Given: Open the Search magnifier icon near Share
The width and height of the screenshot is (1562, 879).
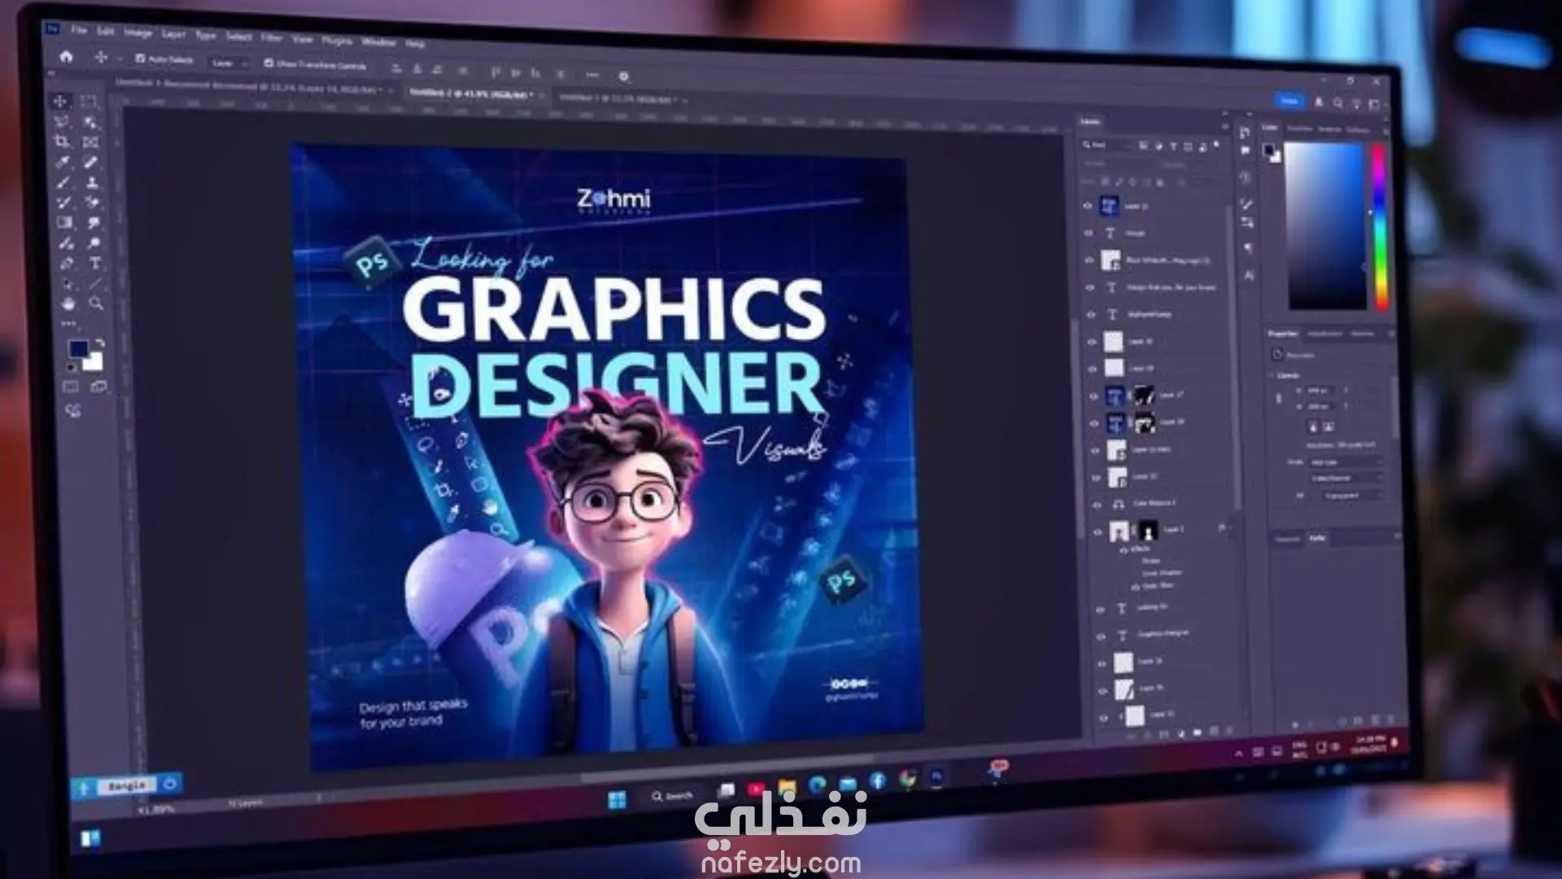Looking at the screenshot, I should 1337,103.
